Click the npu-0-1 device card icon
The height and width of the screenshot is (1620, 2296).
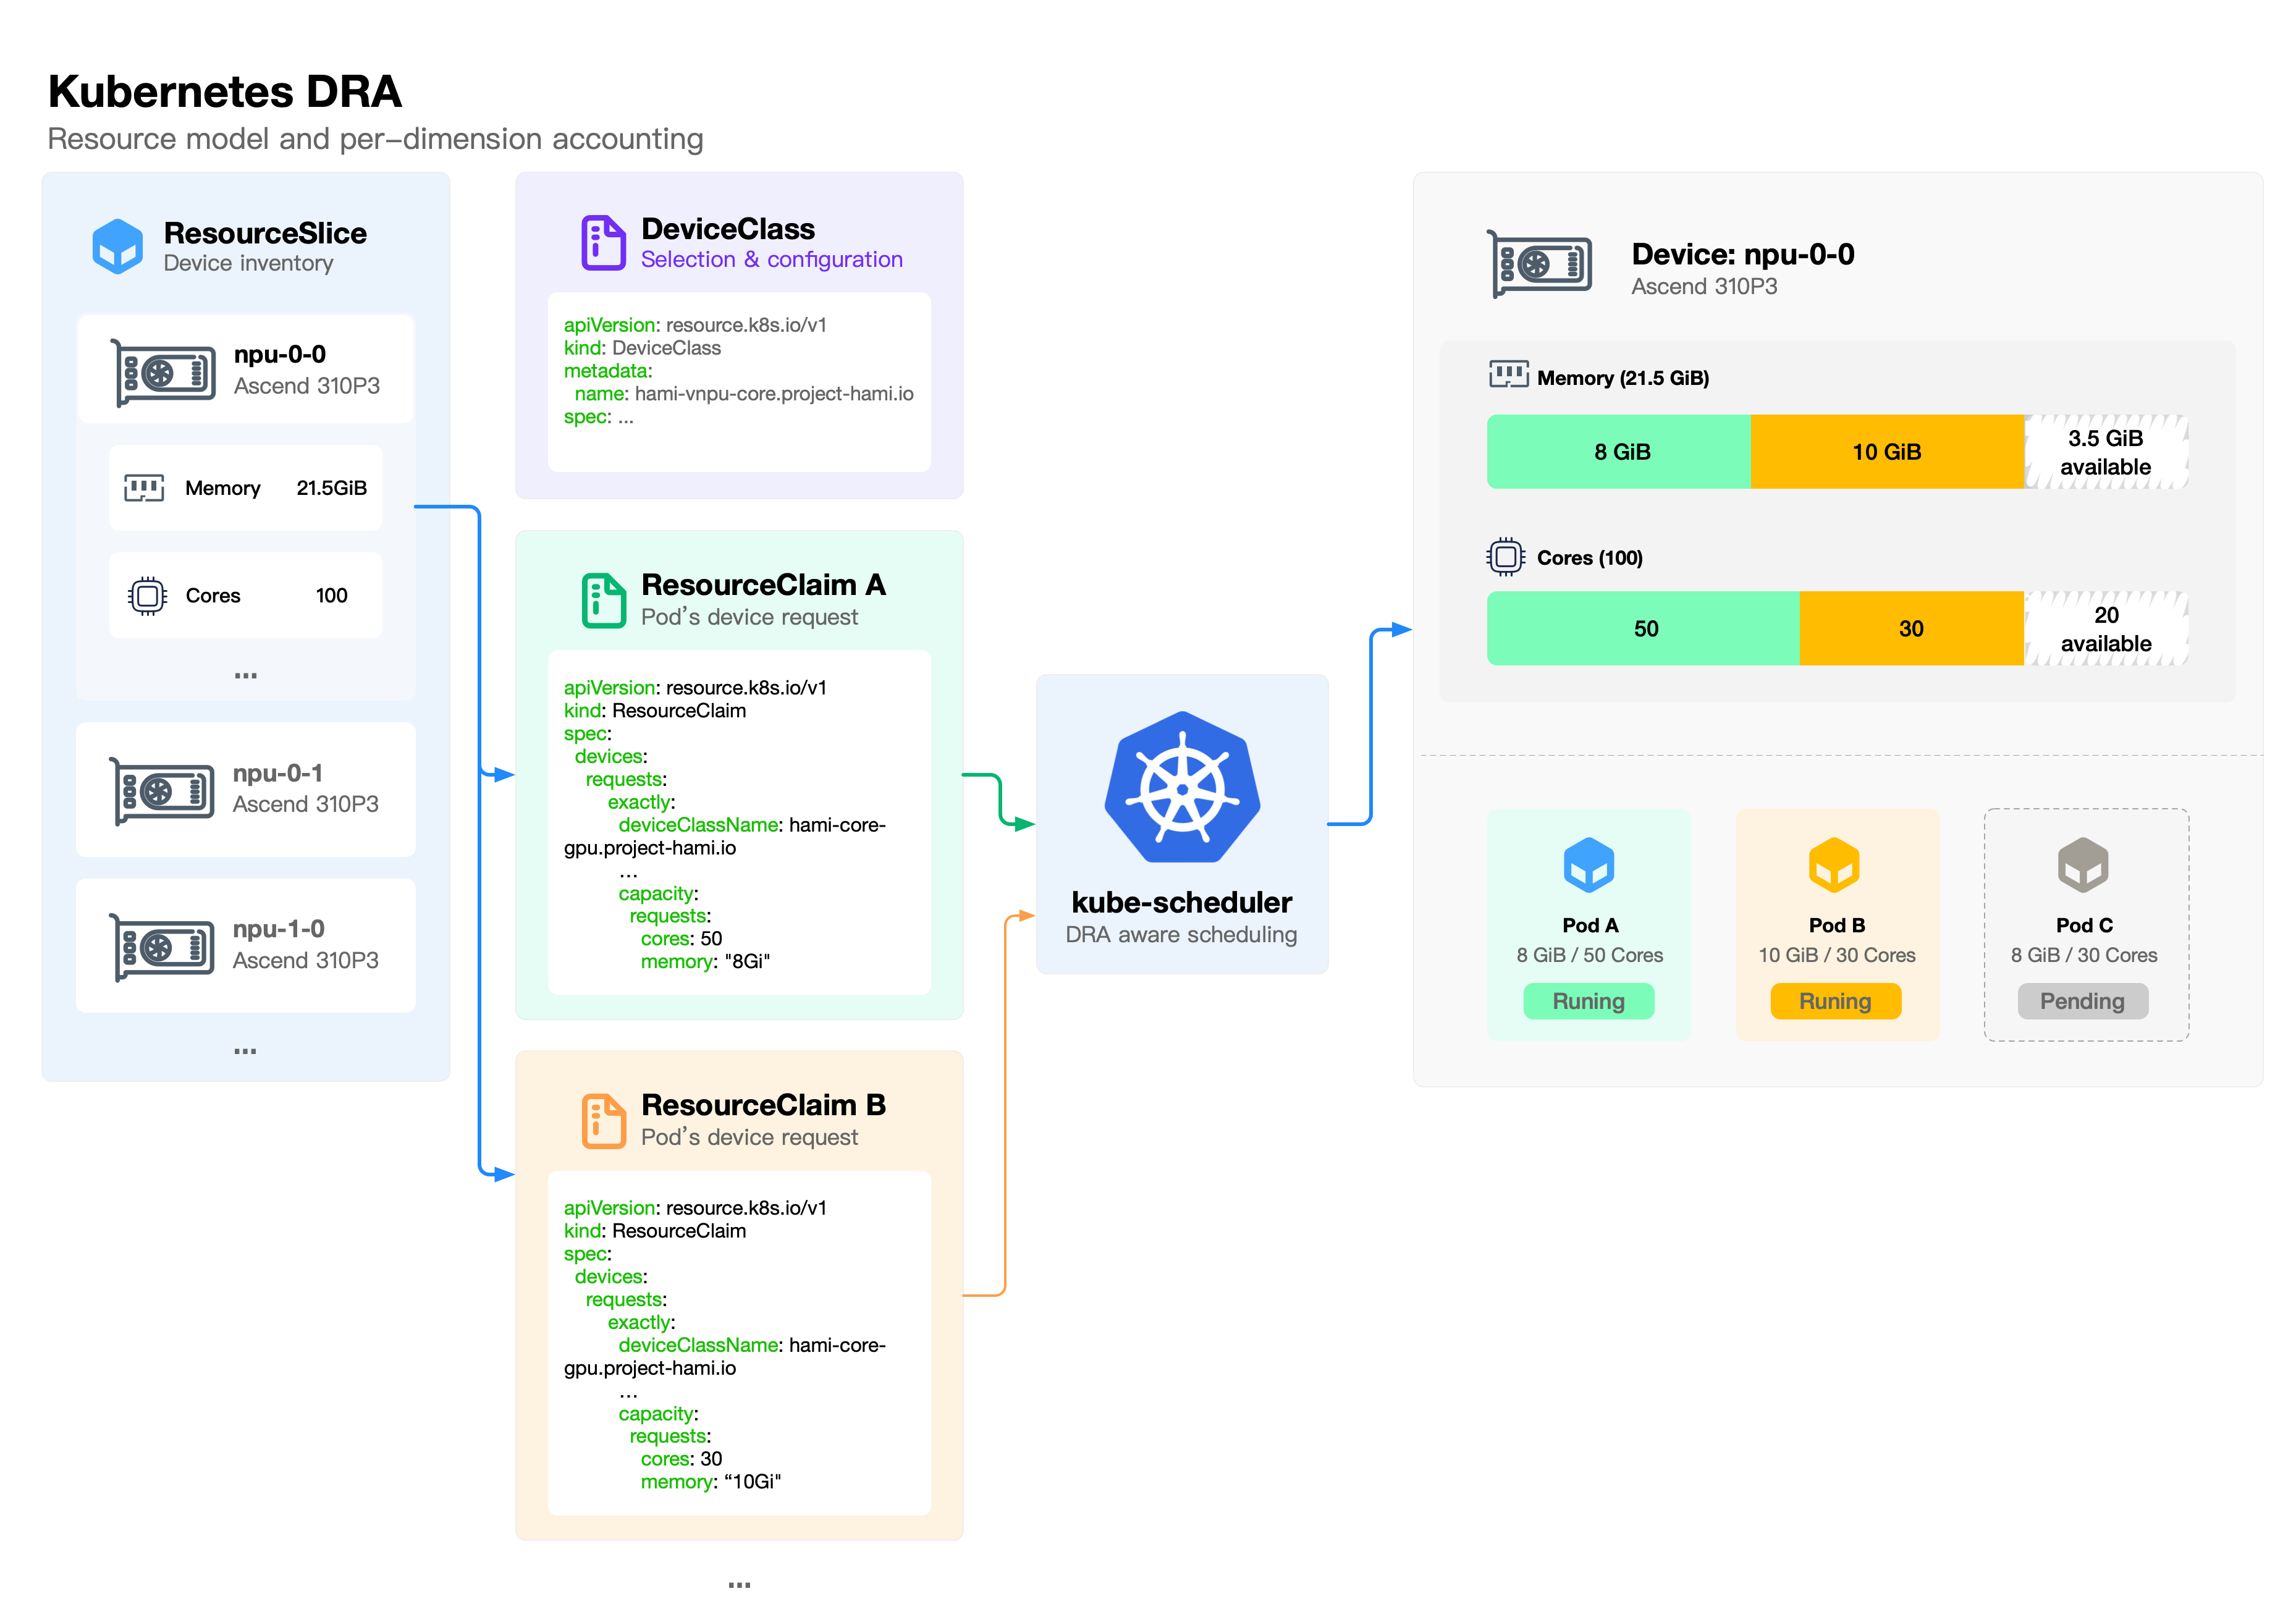coord(162,791)
